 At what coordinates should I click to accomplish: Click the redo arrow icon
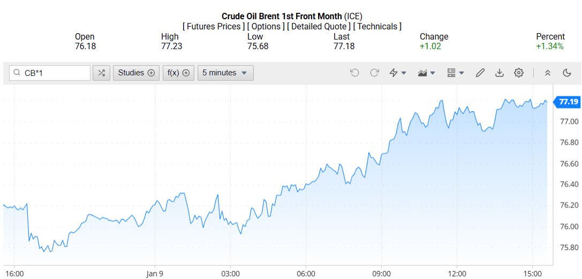click(x=375, y=73)
